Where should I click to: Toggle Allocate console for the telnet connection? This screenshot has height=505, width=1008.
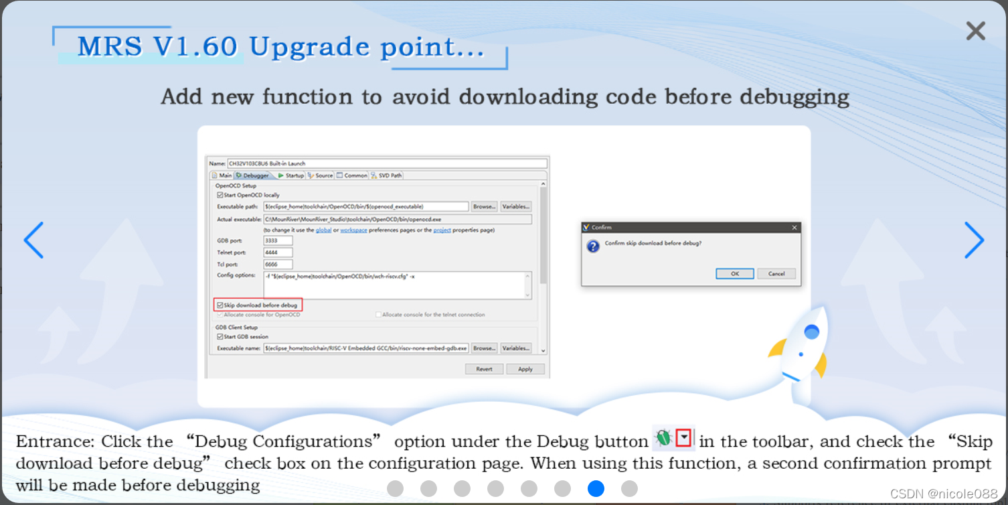pos(378,314)
